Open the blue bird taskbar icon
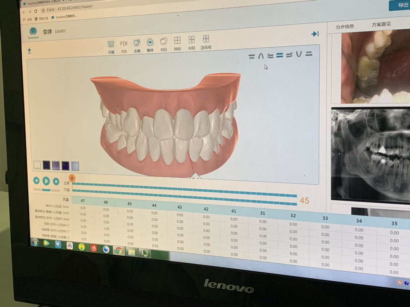 (58, 245)
